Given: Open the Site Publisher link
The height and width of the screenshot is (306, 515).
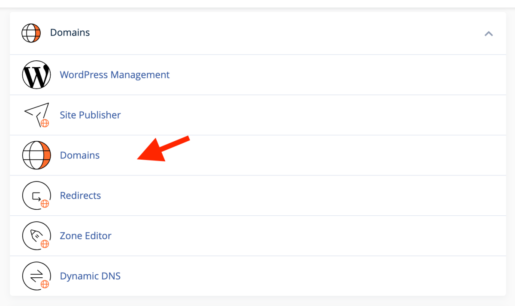Looking at the screenshot, I should coord(90,115).
